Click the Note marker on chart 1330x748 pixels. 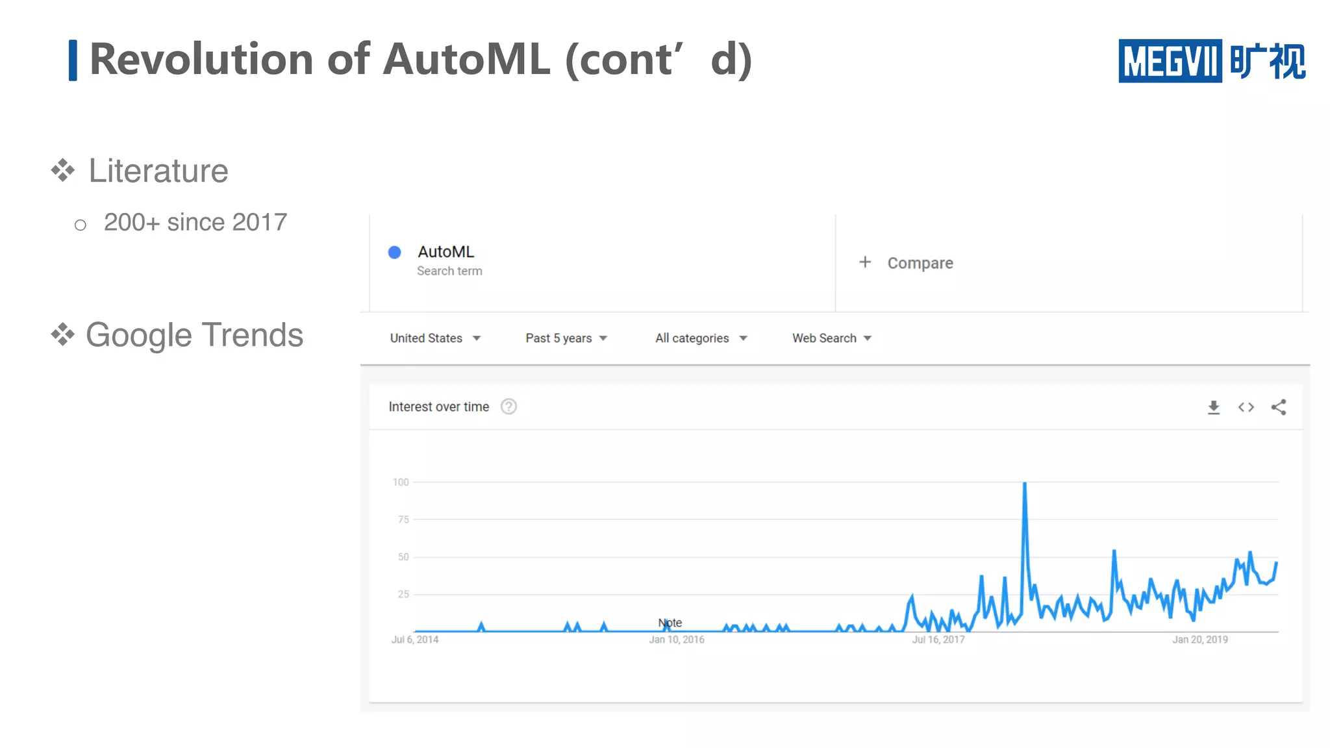[x=670, y=623]
